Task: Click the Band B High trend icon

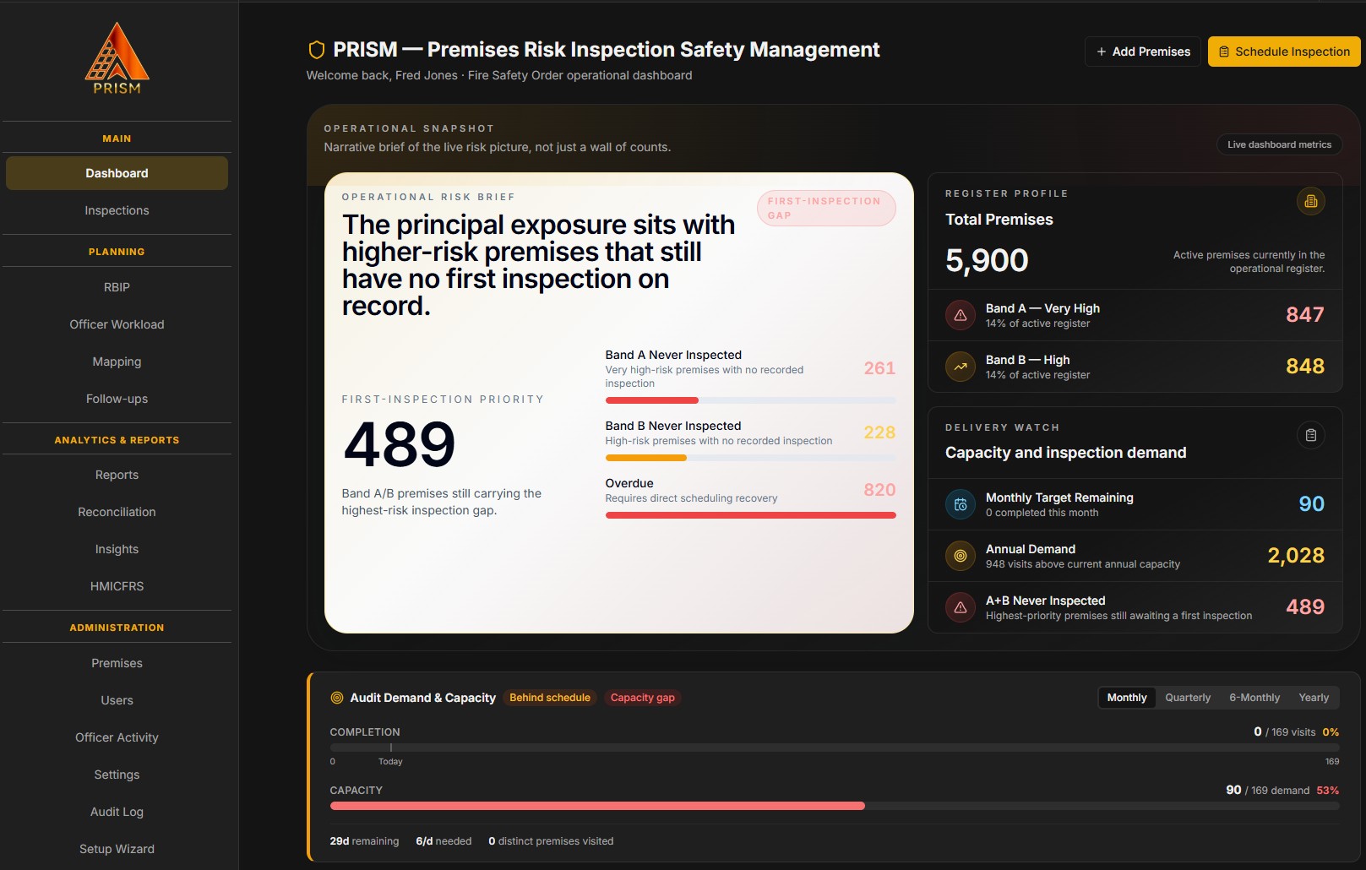Action: coord(960,367)
